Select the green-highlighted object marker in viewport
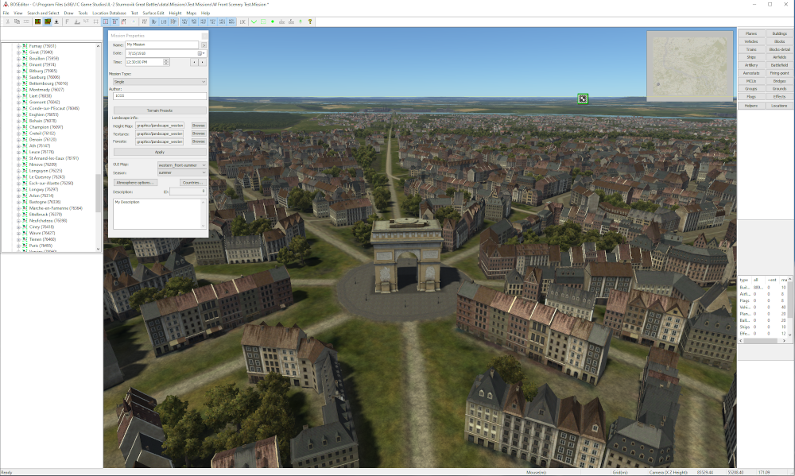This screenshot has height=476, width=795. click(x=583, y=99)
